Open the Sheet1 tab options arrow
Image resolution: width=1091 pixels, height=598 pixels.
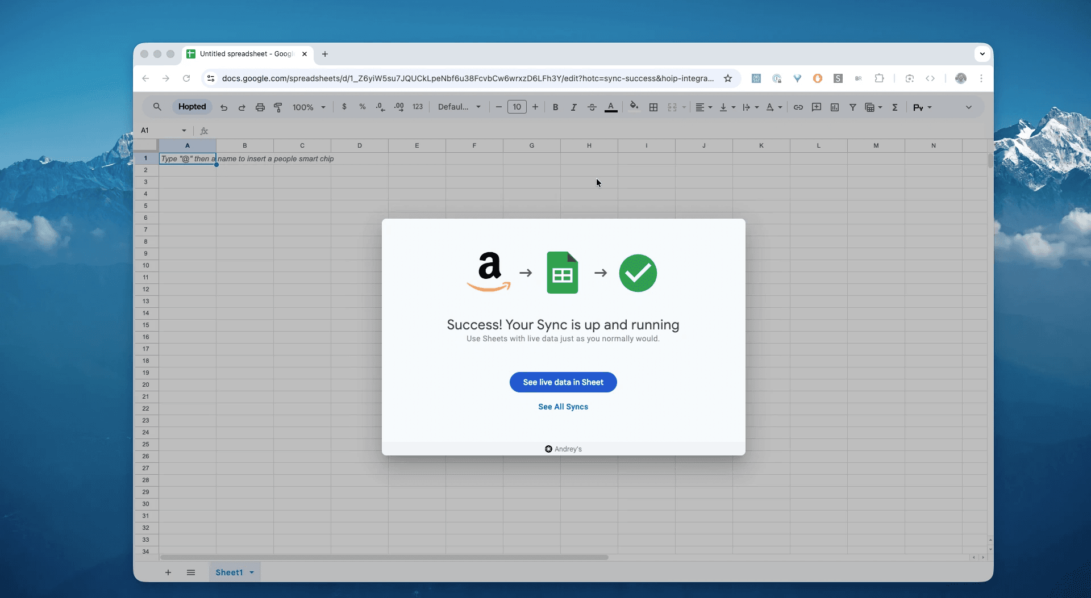pos(252,572)
